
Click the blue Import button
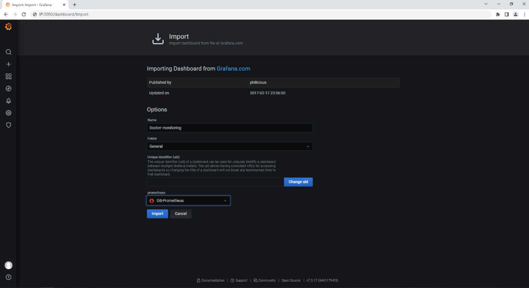tap(157, 214)
